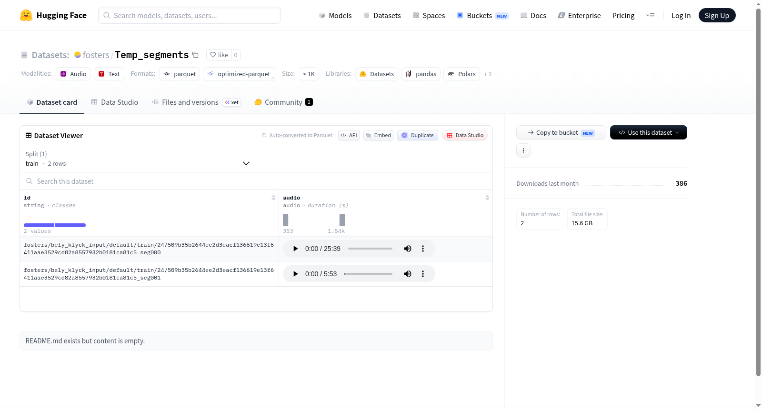The height and width of the screenshot is (410, 762).
Task: Sort the audio column
Action: pyautogui.click(x=487, y=198)
